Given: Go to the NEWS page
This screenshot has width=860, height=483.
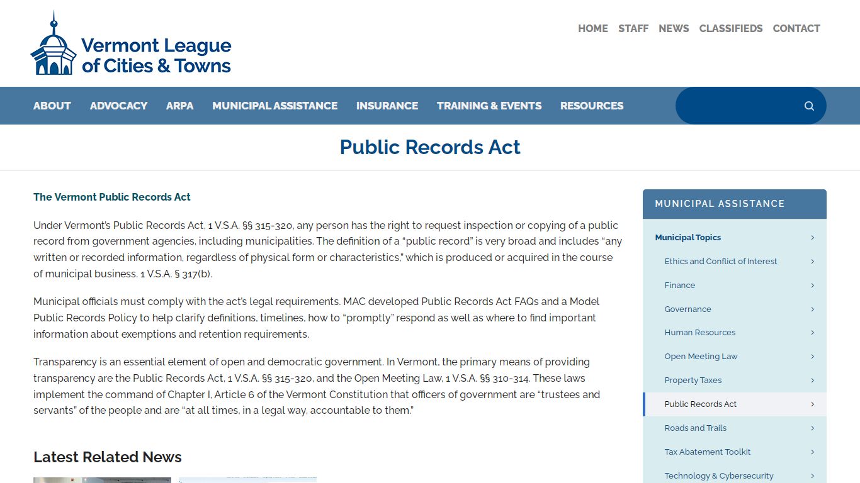Looking at the screenshot, I should click(x=674, y=28).
